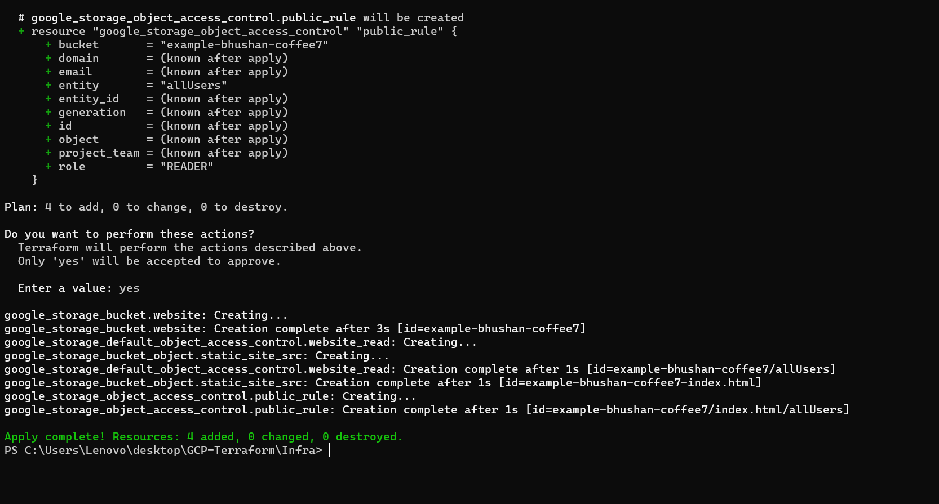This screenshot has height=504, width=939.
Task: Click the 'generation' attribute name
Action: pos(92,113)
